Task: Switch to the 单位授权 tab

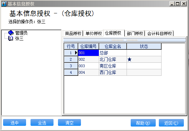Action: tap(93, 33)
